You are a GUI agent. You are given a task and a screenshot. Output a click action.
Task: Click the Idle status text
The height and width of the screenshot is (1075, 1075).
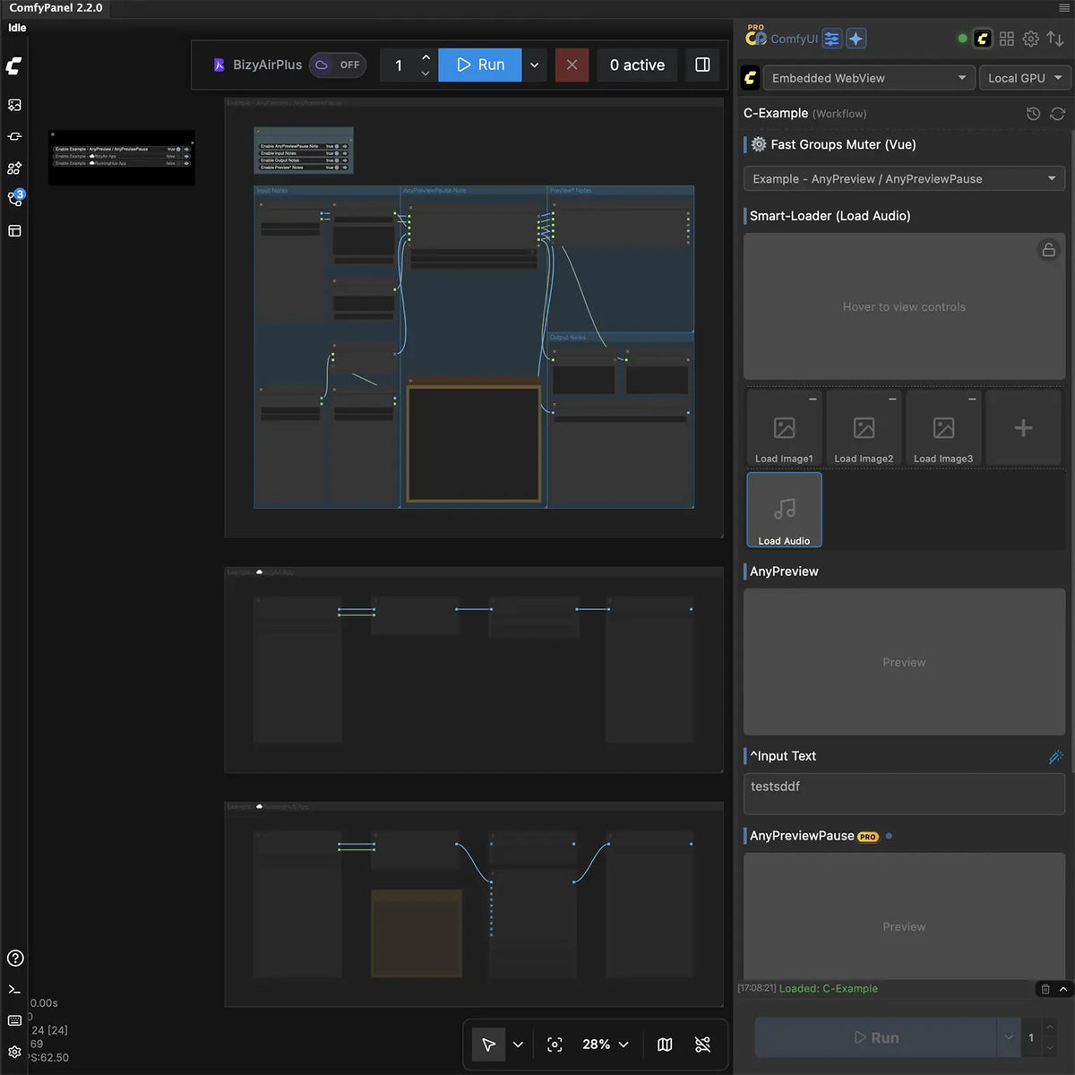click(17, 28)
